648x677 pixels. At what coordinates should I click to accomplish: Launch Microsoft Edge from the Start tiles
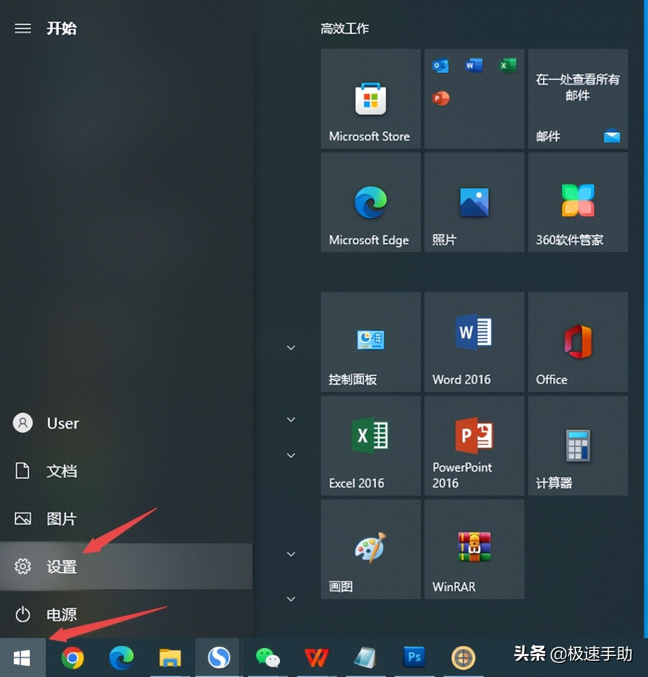[x=370, y=202]
